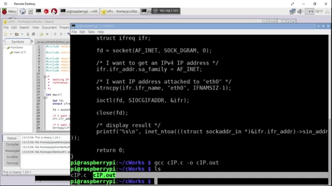Select the Terminal tab in Geany
332x186 pixels.
click(12, 163)
